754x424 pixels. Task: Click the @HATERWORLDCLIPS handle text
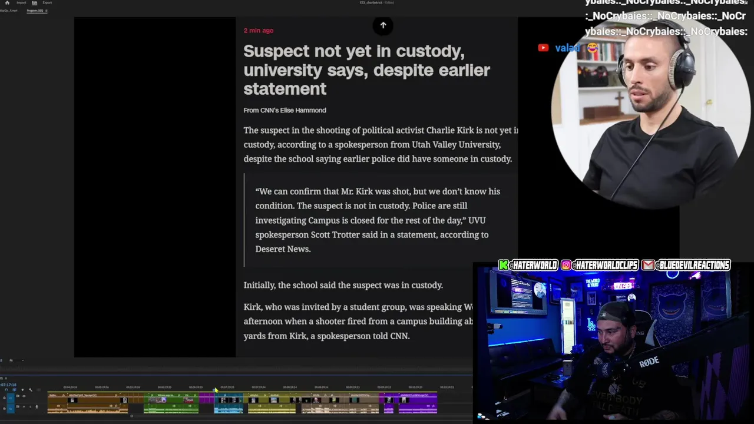606,266
